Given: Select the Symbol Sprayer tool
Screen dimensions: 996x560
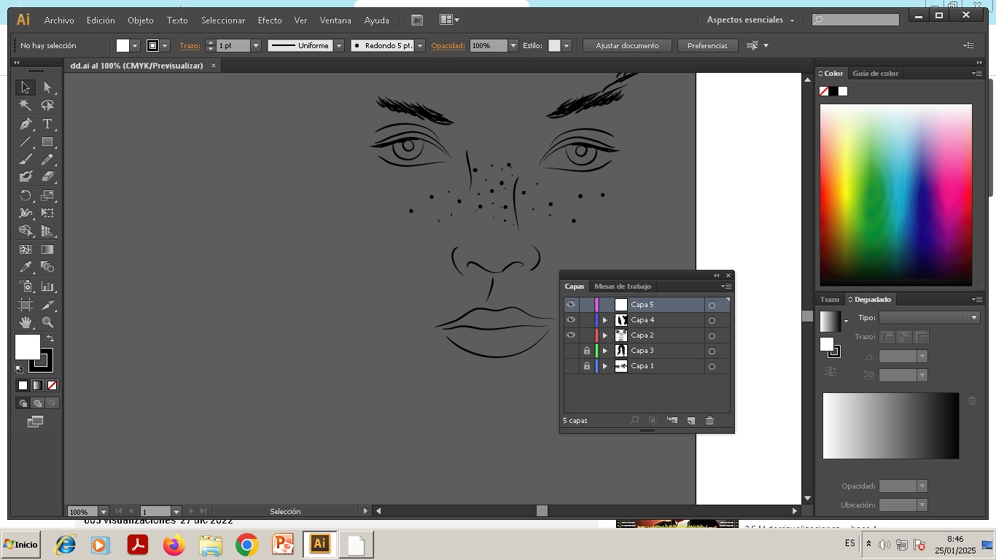Looking at the screenshot, I should click(x=26, y=287).
